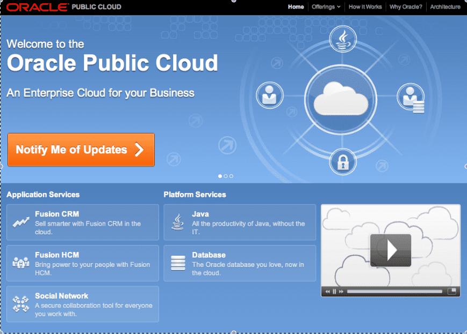The height and width of the screenshot is (334, 467).
Task: Click 'A secure collaboration tool' description
Action: point(94,310)
